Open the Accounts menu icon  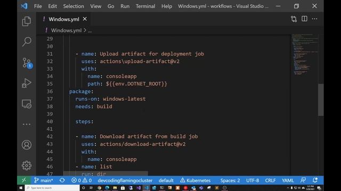(27, 145)
